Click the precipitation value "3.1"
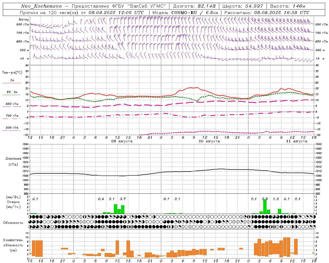329x263 pixels. (x=112, y=199)
